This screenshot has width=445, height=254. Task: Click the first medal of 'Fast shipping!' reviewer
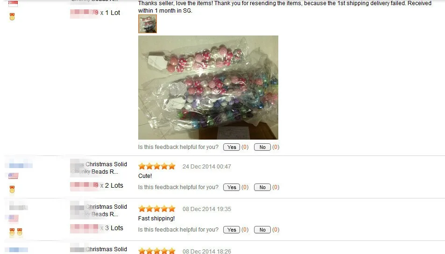coord(12,232)
